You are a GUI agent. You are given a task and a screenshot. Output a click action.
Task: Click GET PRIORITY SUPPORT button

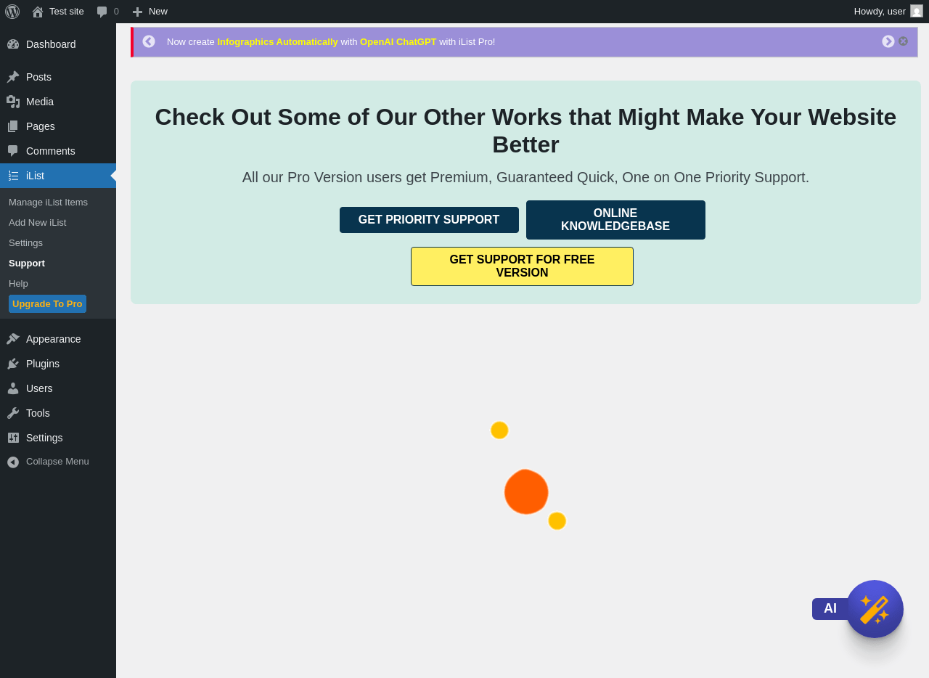click(x=429, y=220)
